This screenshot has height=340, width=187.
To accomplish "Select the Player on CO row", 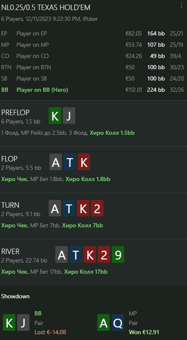I will pos(93,56).
